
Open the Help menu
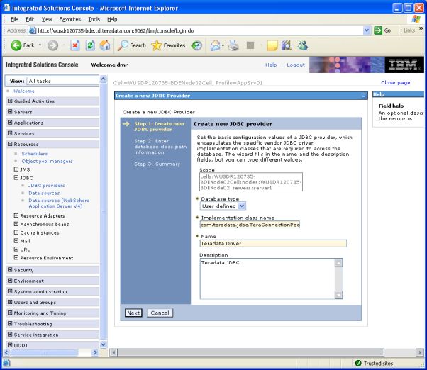click(112, 19)
